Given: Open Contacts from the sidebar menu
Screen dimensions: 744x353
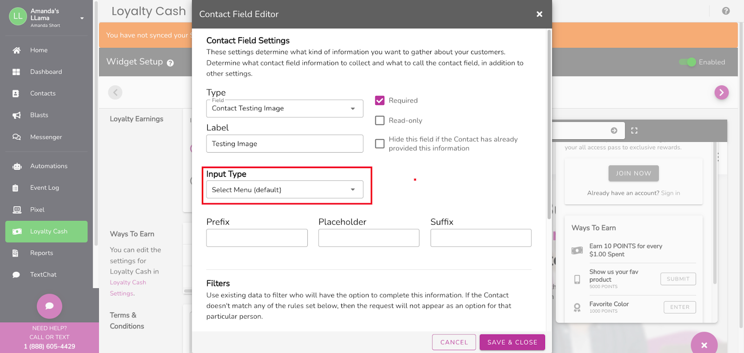Looking at the screenshot, I should click(x=43, y=93).
